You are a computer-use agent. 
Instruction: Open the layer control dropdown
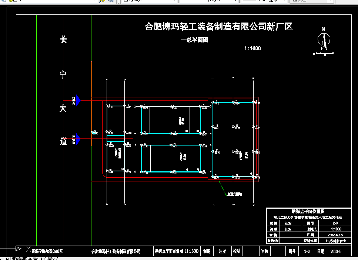[x=94, y=1]
